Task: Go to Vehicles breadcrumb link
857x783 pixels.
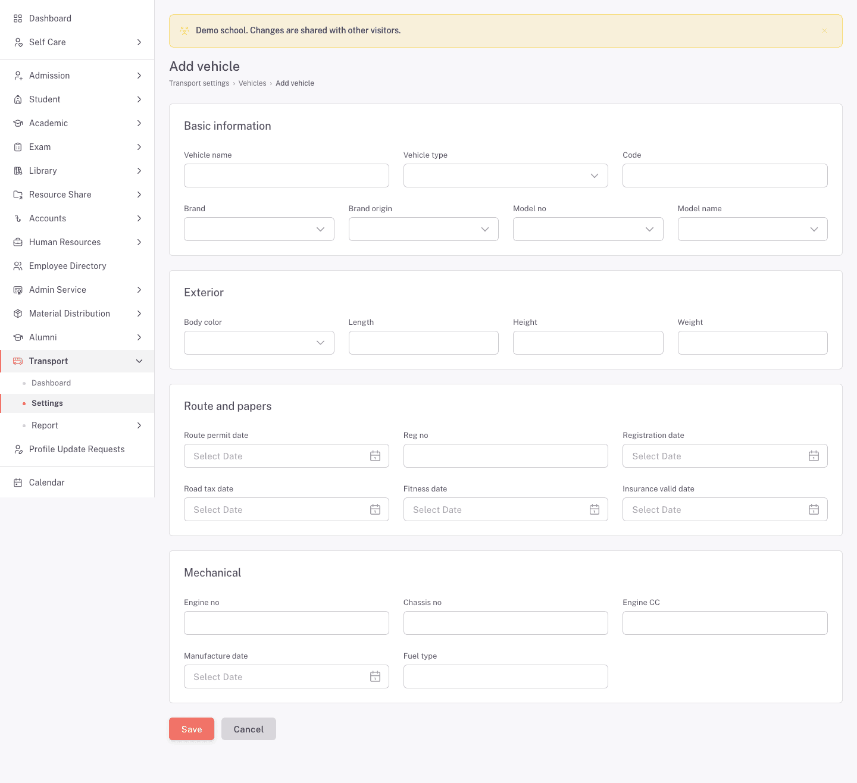Action: [252, 83]
